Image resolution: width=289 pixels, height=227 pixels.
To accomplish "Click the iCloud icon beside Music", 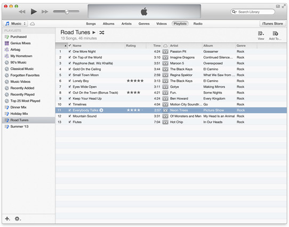I will pos(33,24).
